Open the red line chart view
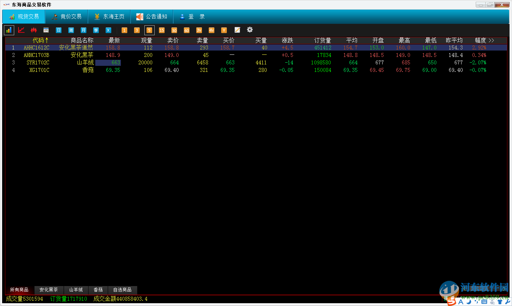 (x=21, y=30)
